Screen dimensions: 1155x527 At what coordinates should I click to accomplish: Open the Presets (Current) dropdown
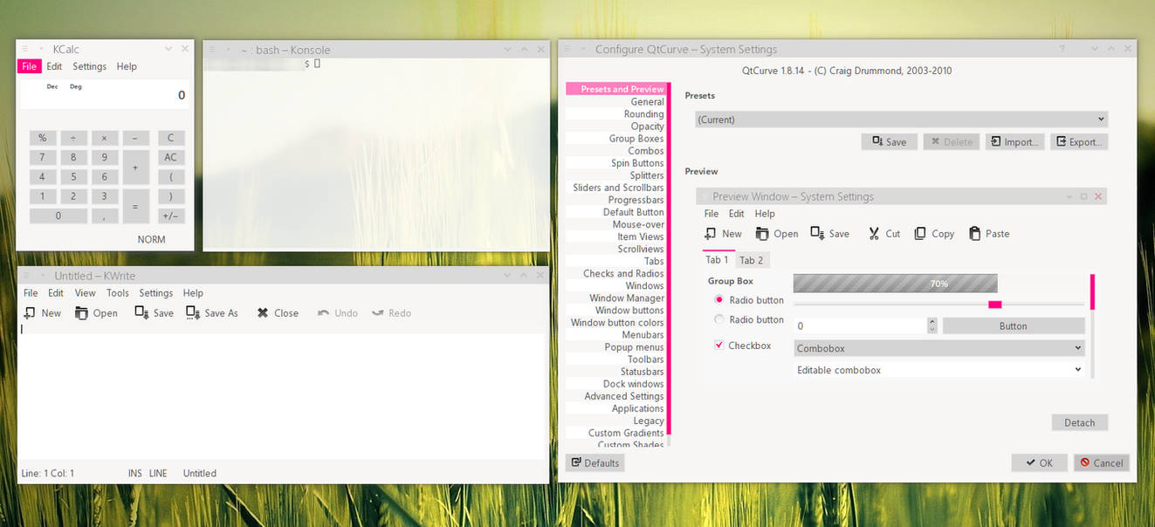(x=901, y=120)
